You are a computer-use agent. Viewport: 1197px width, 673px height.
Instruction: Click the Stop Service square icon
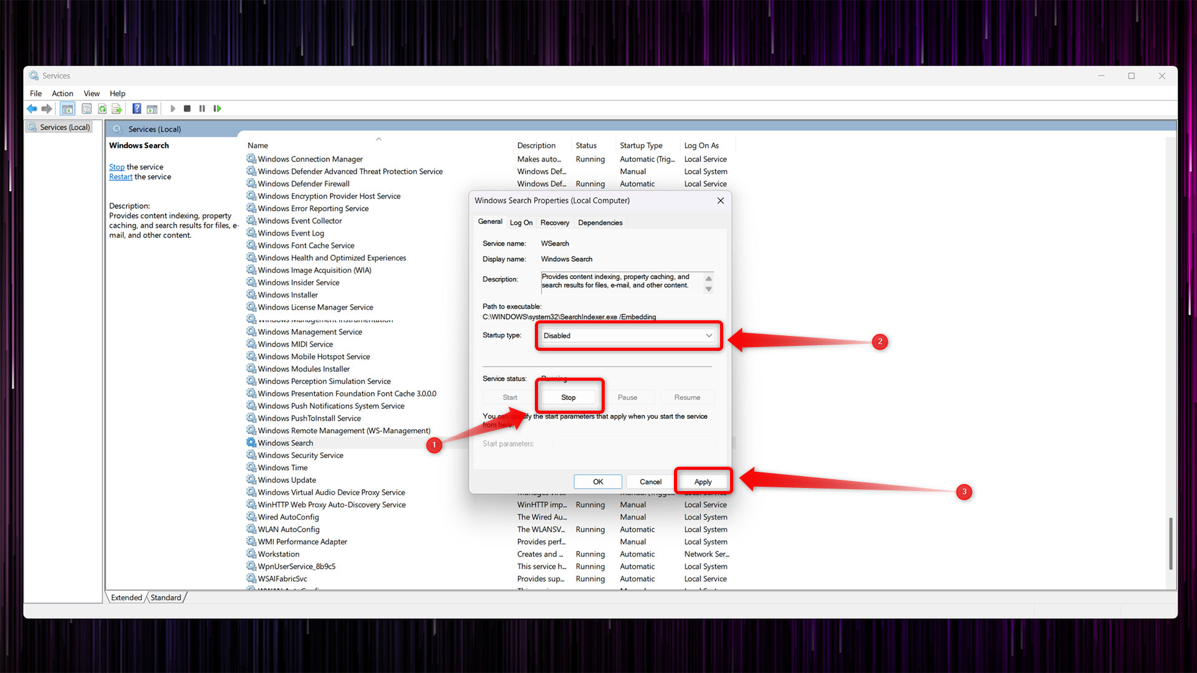point(187,108)
